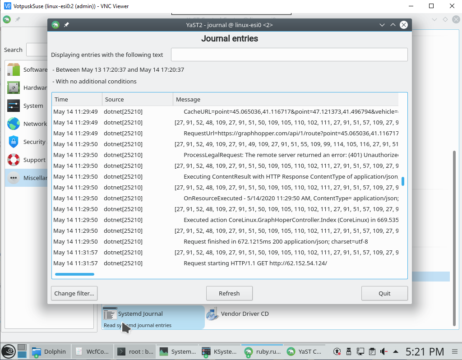The height and width of the screenshot is (360, 462).
Task: Select the Miscellaneous category dots icon
Action: point(14,178)
